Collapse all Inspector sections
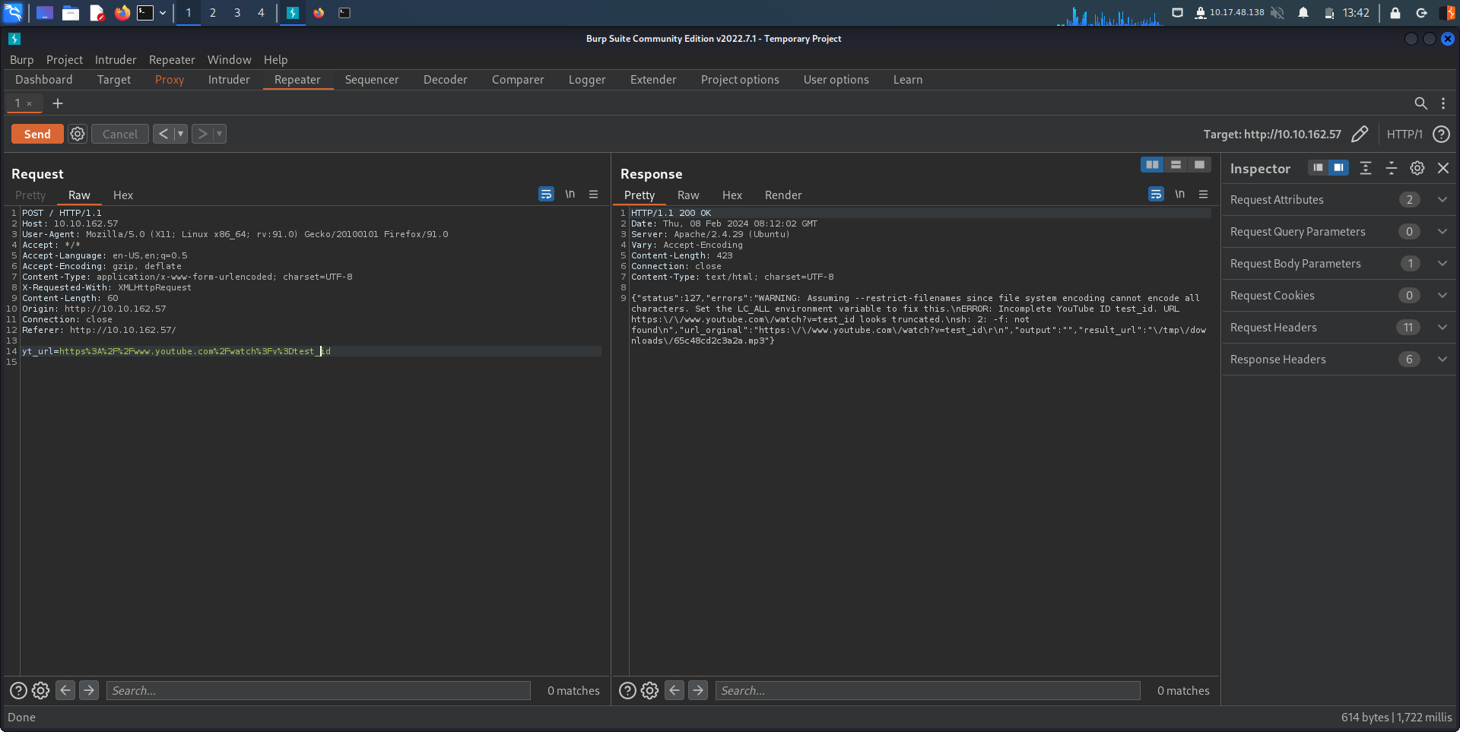This screenshot has width=1460, height=732. coord(1392,168)
